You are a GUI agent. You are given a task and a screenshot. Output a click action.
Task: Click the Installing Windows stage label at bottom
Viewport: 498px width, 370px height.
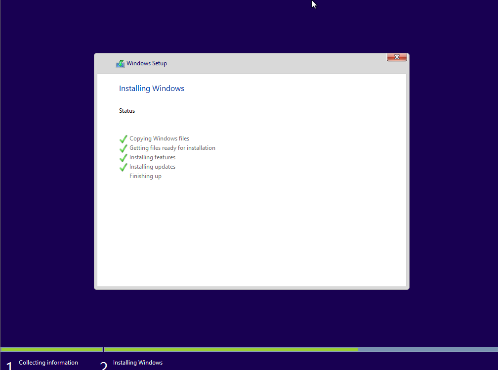click(138, 363)
